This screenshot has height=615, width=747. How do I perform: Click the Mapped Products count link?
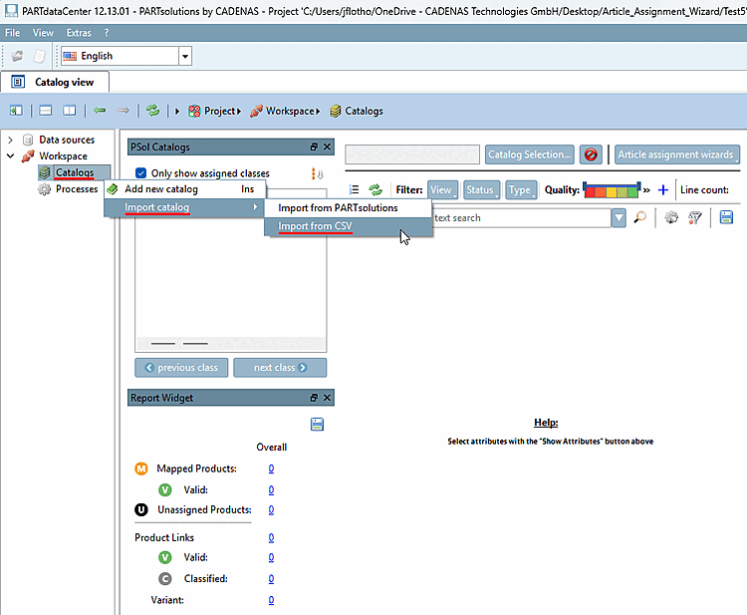click(271, 468)
